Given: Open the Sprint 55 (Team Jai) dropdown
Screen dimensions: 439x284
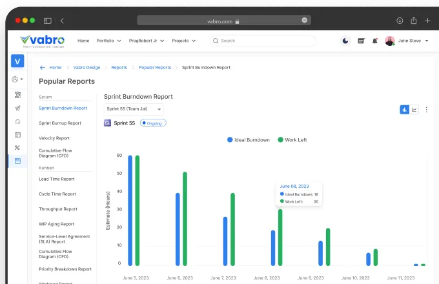Looking at the screenshot, I should coord(134,110).
